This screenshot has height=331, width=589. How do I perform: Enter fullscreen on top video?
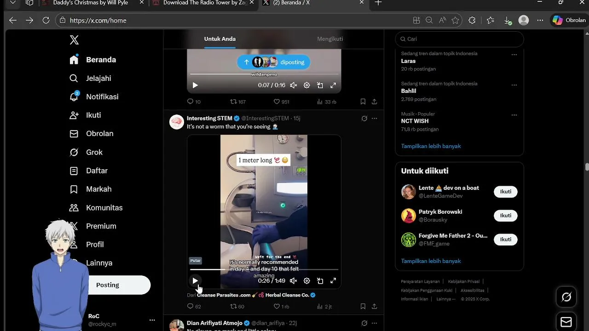tap(333, 85)
